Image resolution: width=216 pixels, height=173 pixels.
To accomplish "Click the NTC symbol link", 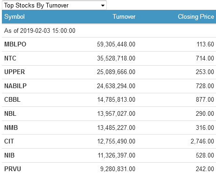I will point(10,58).
